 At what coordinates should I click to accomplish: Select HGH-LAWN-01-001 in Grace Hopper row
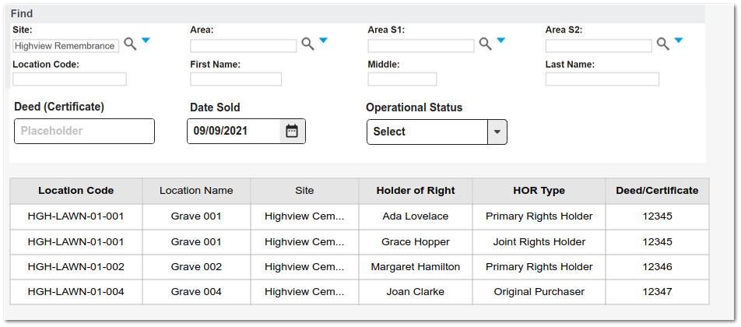[x=76, y=242]
